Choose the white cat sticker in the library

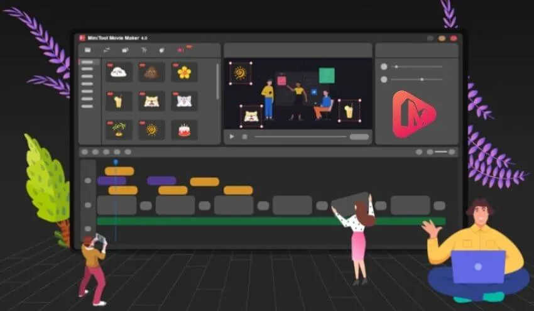coord(184,101)
